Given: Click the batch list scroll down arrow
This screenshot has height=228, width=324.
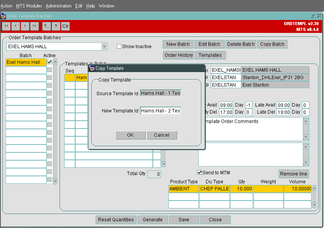Looking at the screenshot, I should (55, 181).
